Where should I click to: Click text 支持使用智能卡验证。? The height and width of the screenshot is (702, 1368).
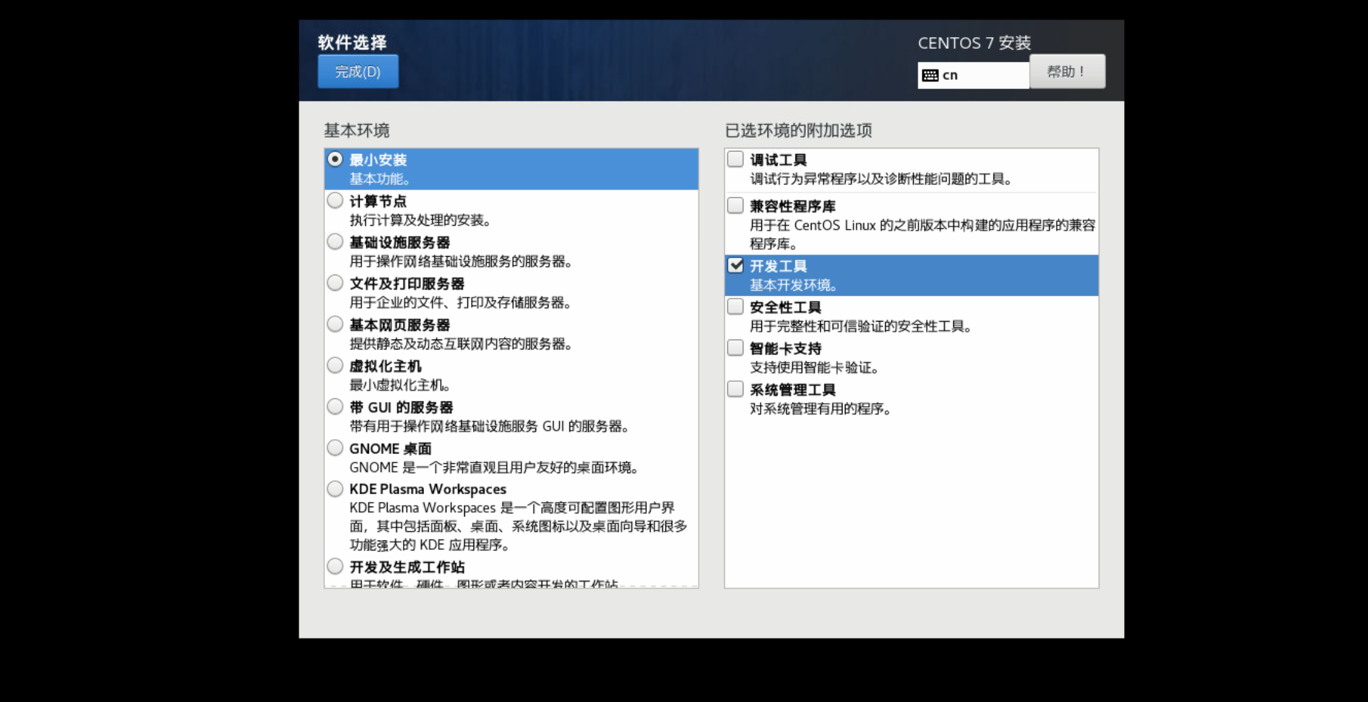[x=815, y=368]
